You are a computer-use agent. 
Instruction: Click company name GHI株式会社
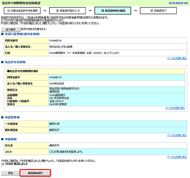coord(57,84)
